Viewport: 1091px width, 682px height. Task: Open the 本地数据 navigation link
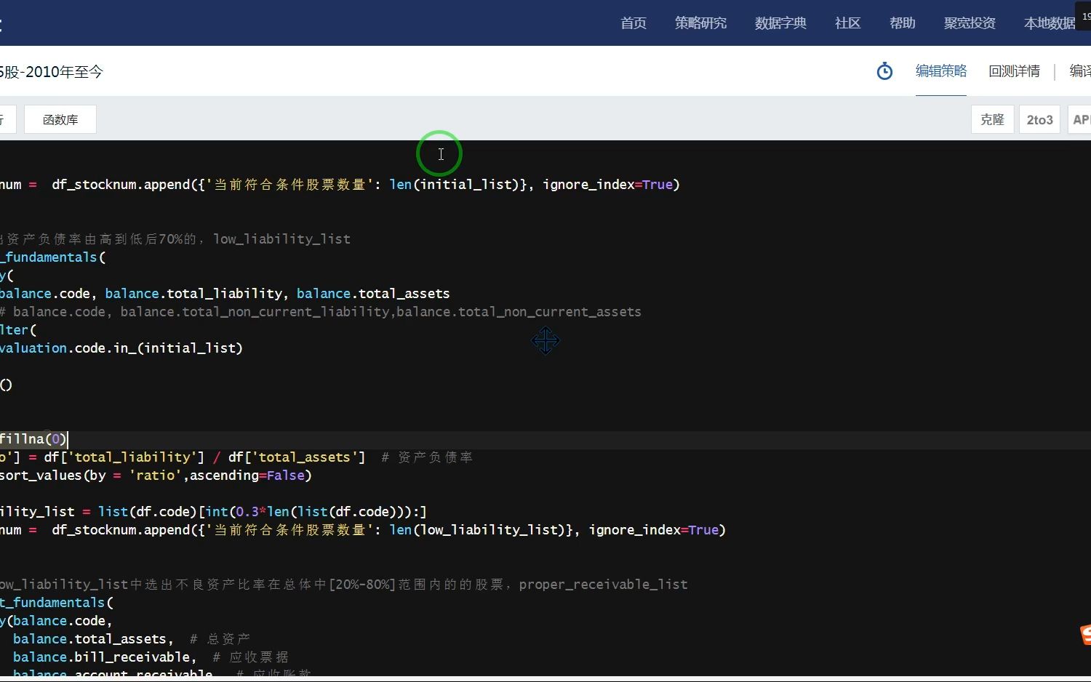tap(1049, 23)
